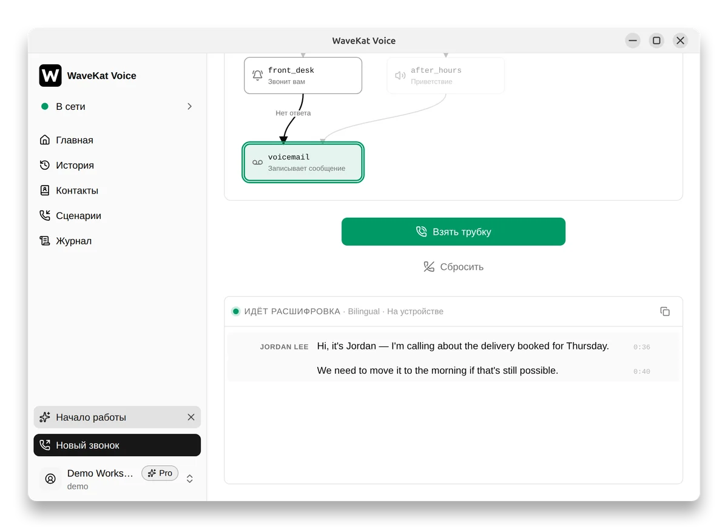Click the ИДЁТ РАСШИФРОВКА header text
This screenshot has width=728, height=529.
pos(292,311)
